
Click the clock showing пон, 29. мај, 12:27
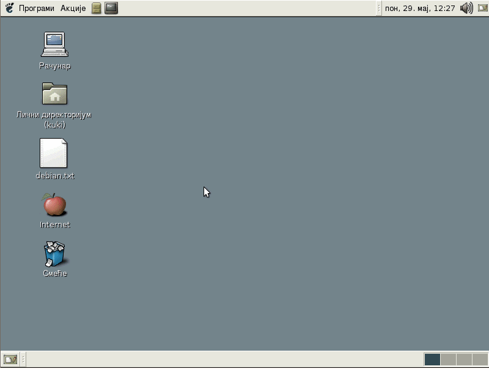(x=420, y=8)
